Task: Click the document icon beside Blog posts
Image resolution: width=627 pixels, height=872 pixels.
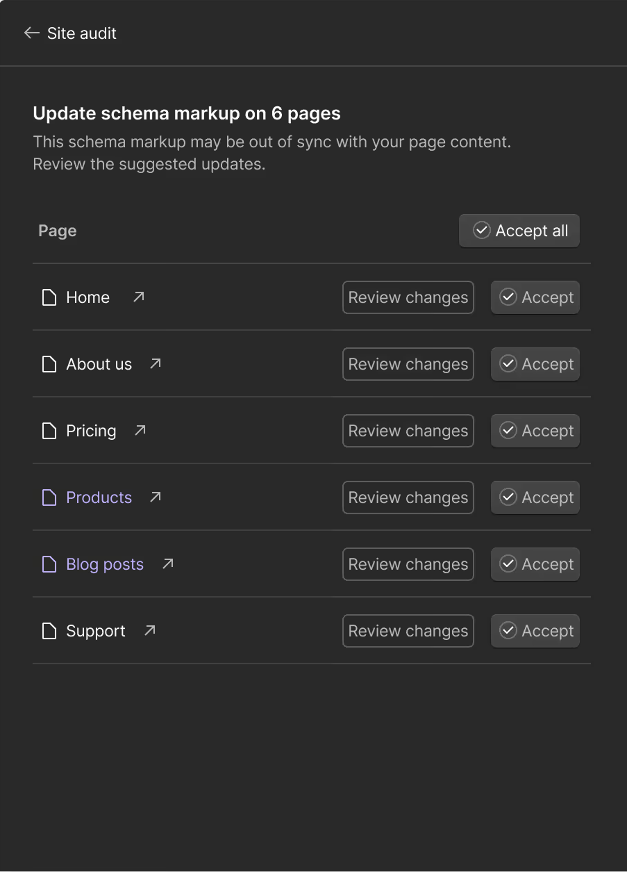Action: (49, 563)
